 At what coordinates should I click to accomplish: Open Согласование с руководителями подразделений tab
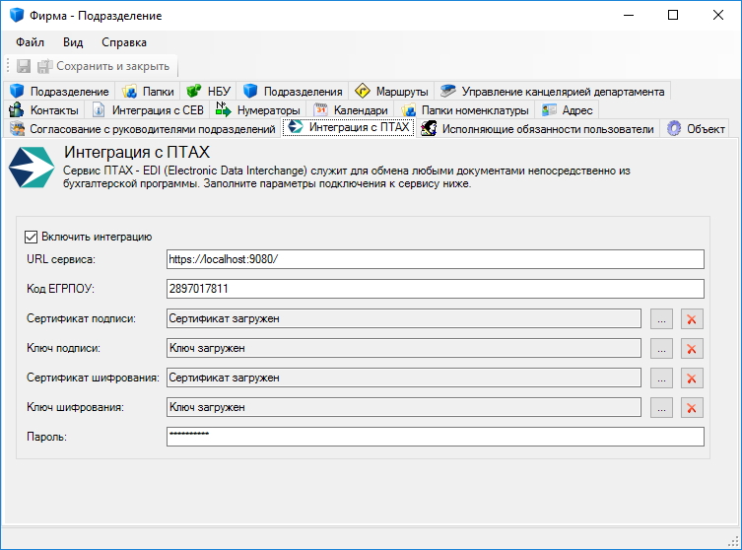tap(143, 129)
